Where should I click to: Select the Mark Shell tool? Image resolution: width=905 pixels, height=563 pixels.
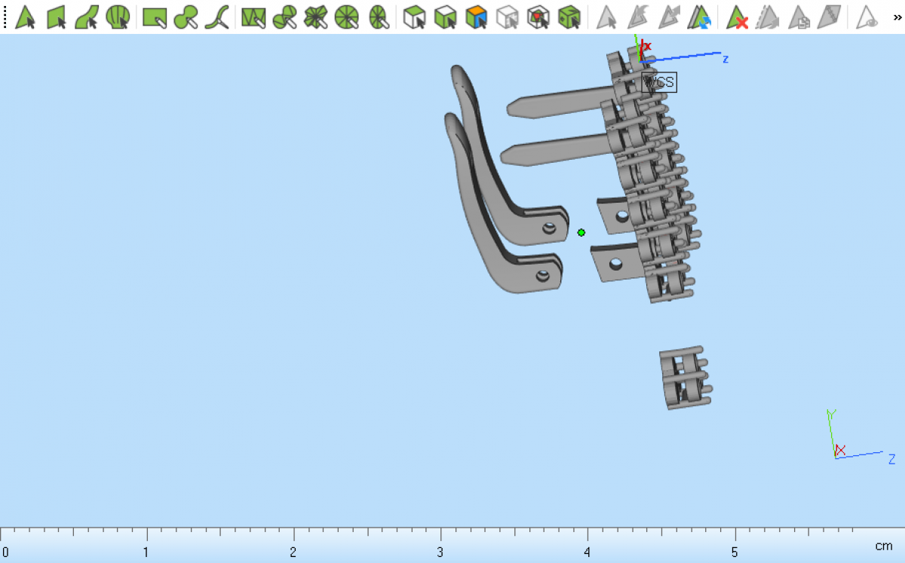pos(117,17)
